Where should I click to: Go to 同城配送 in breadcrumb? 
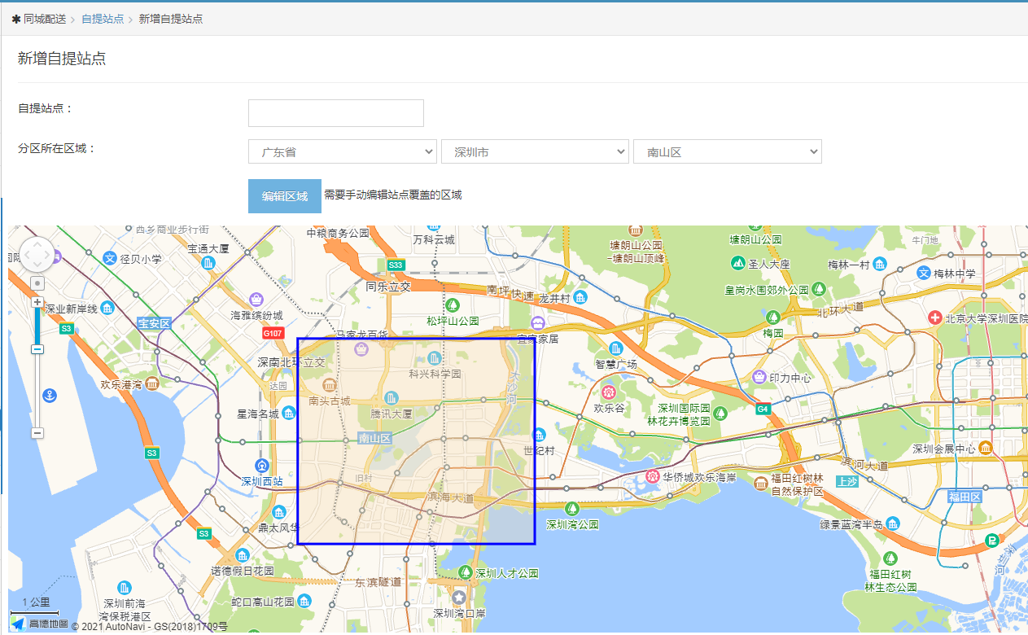(44, 19)
